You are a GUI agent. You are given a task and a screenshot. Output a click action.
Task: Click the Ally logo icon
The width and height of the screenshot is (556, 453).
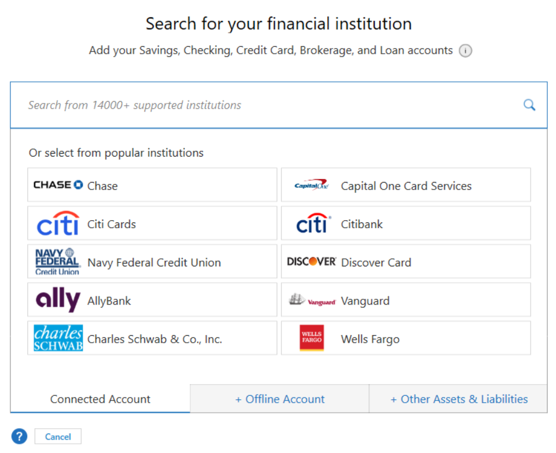click(x=58, y=300)
